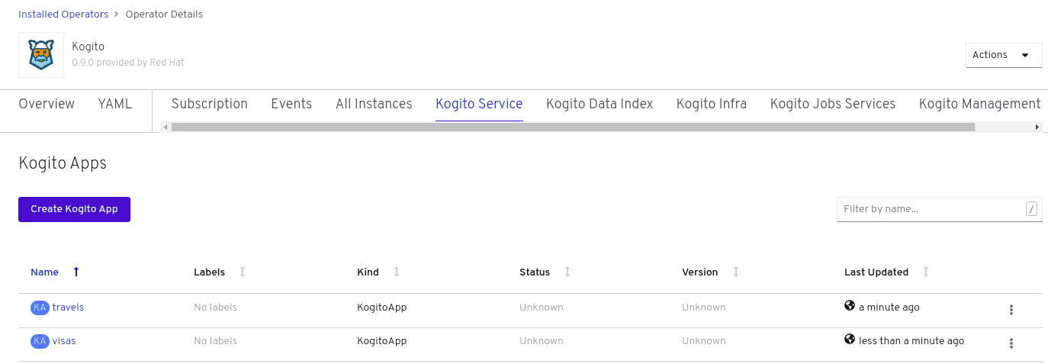1048x364 pixels.
Task: Click 'less than a minute ago' timestamp
Action: tap(911, 341)
